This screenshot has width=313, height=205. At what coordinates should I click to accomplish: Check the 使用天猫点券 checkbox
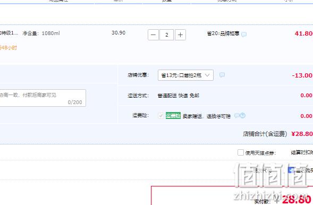point(241,152)
